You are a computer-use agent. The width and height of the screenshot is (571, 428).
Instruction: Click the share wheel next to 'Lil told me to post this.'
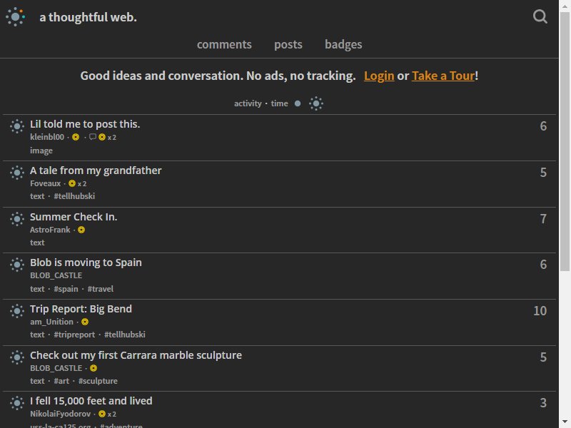click(16, 126)
